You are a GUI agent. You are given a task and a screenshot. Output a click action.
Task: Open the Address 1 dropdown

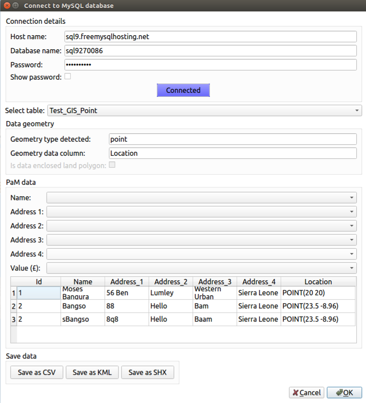(x=202, y=212)
